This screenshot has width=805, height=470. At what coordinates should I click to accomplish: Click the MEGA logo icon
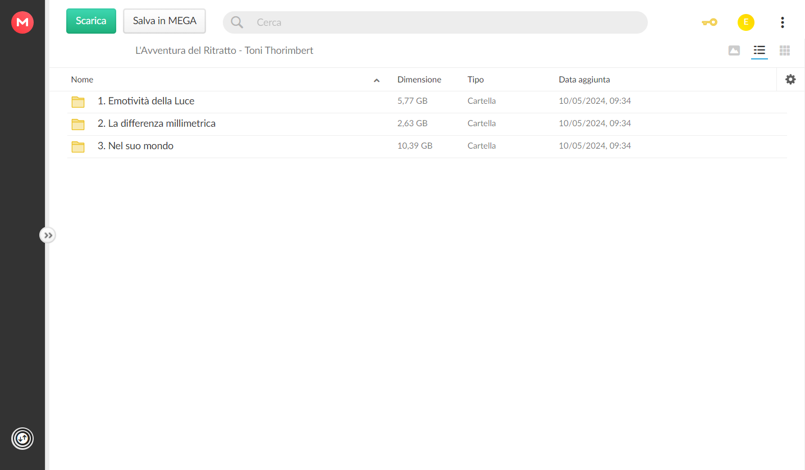(22, 22)
